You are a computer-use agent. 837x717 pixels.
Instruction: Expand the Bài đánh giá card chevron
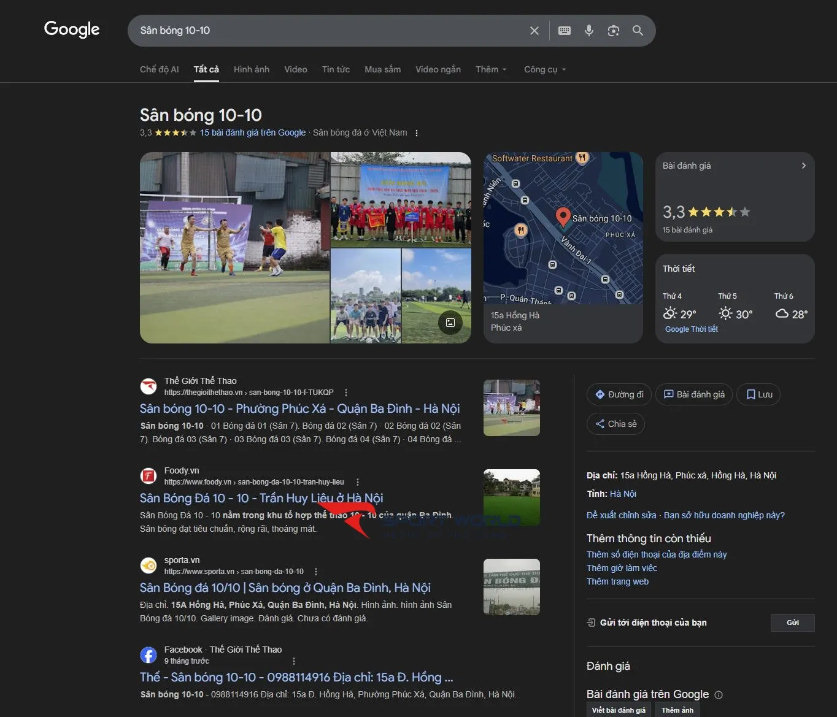click(x=803, y=166)
